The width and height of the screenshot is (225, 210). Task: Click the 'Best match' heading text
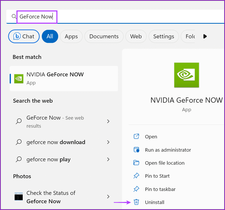tap(27, 57)
